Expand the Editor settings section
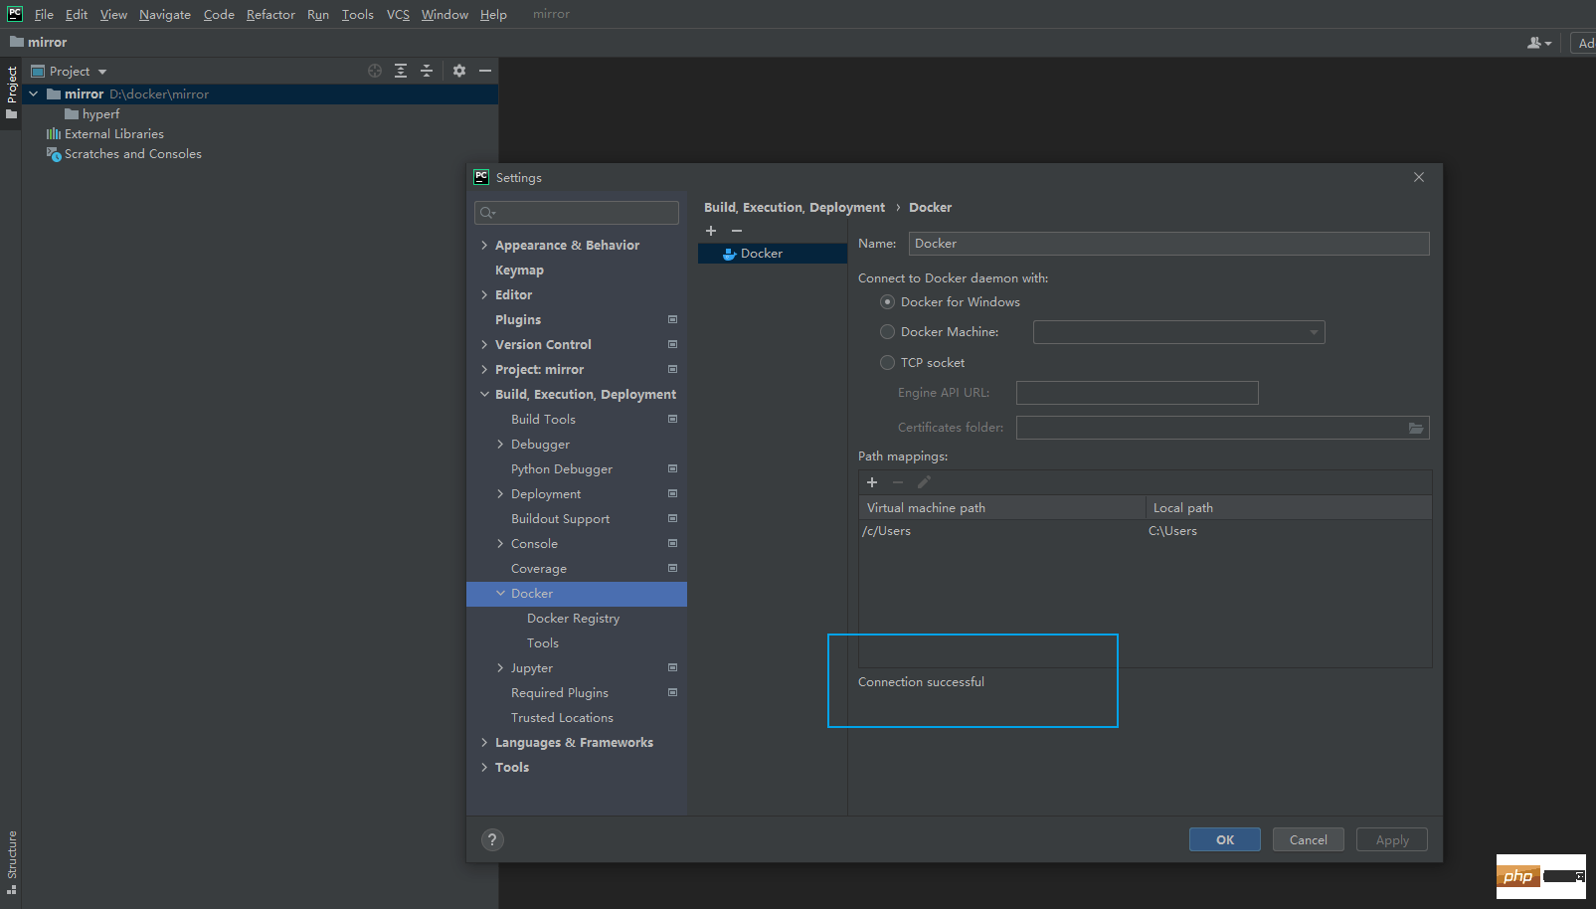This screenshot has width=1596, height=909. [484, 294]
